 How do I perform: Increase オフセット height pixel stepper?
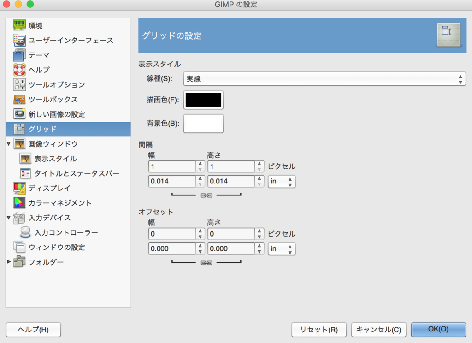[x=259, y=231]
